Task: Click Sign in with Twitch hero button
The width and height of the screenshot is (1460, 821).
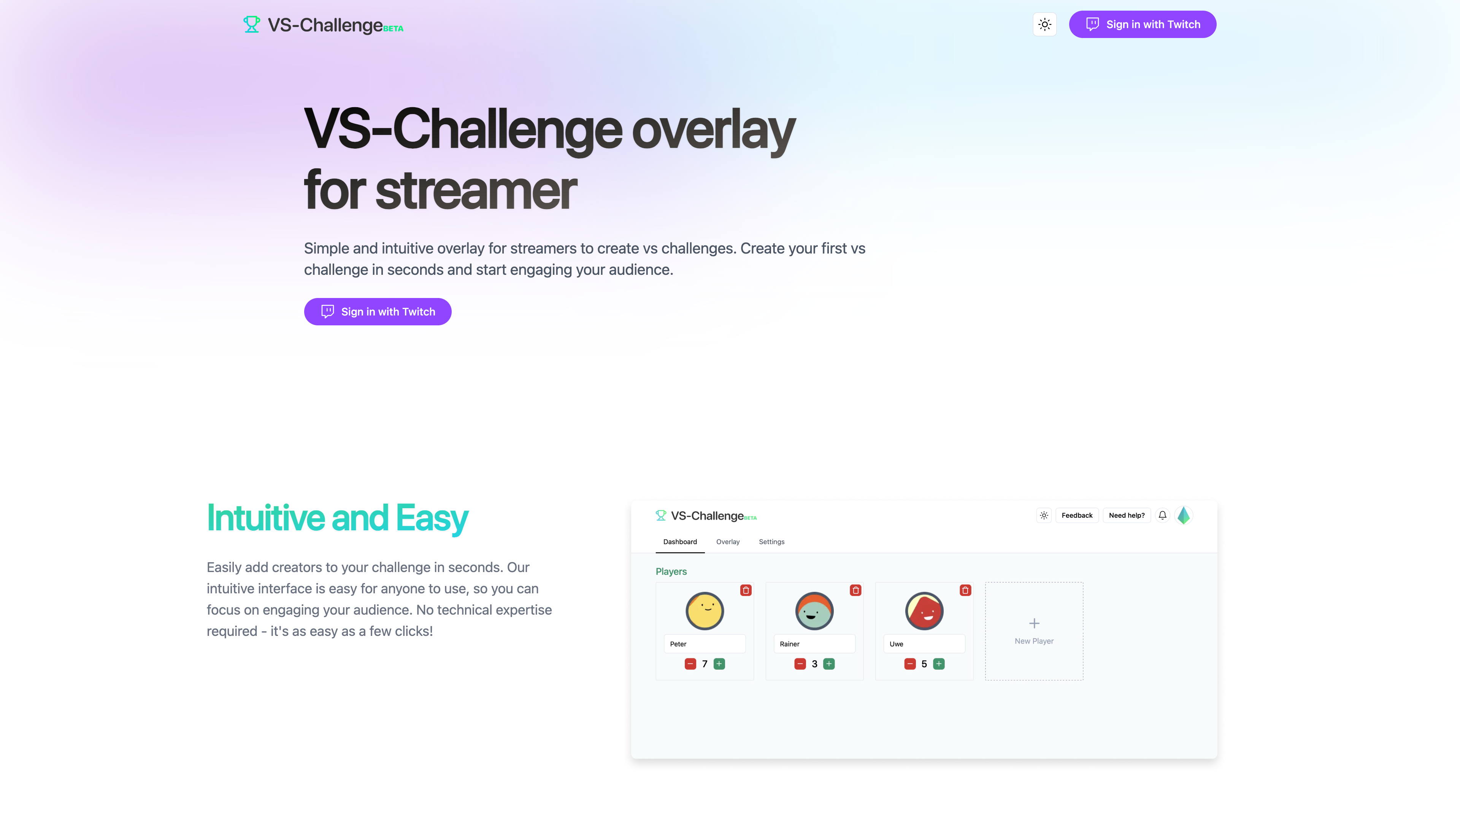Action: click(377, 311)
